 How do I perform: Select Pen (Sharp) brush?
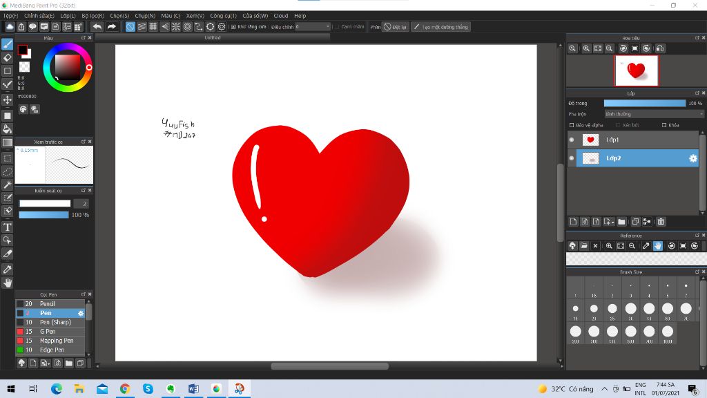click(x=50, y=322)
